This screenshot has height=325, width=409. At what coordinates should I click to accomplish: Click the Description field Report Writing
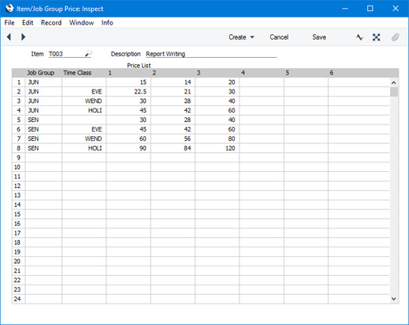click(211, 54)
